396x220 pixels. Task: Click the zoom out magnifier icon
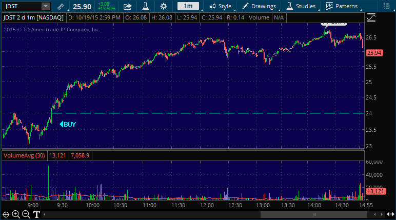(x=26, y=214)
